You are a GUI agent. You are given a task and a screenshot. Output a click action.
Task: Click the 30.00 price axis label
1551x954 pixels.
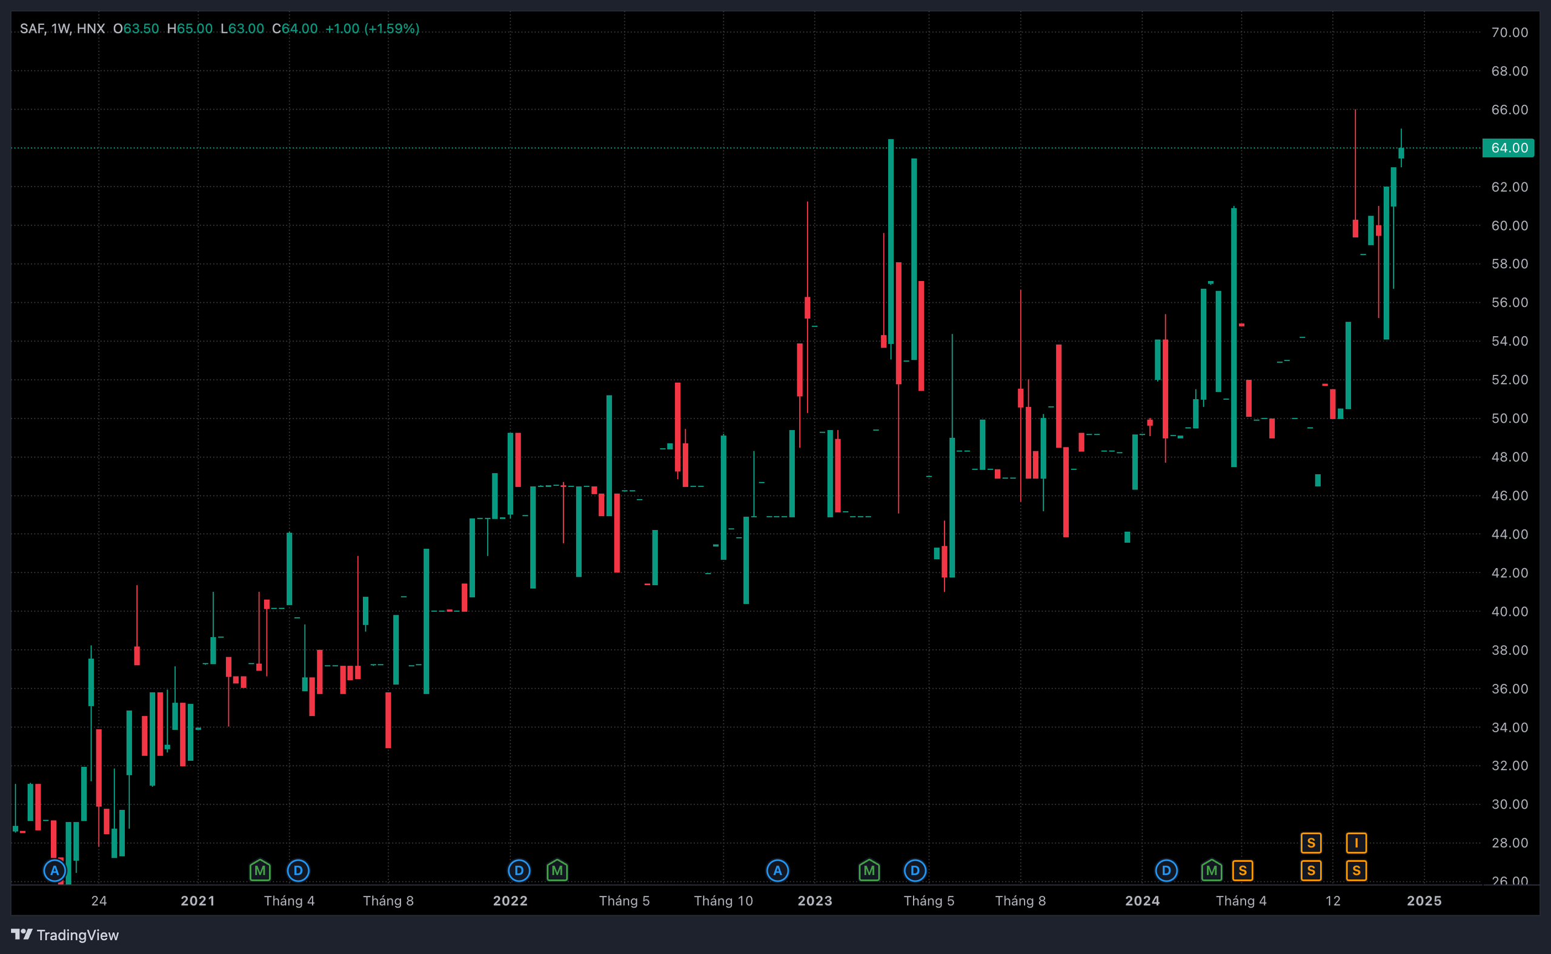pyautogui.click(x=1509, y=804)
